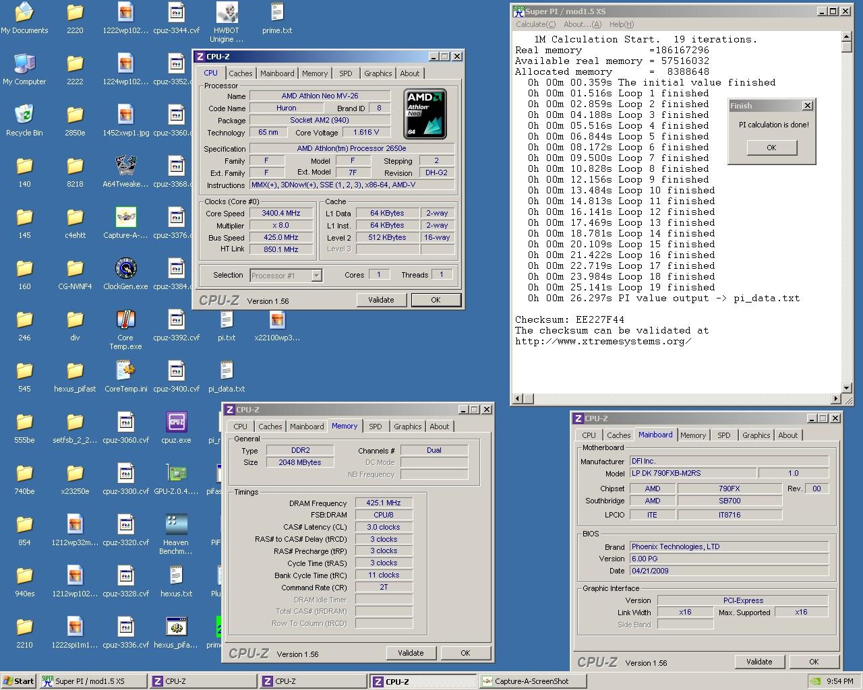Viewport: 863px width, 690px height.
Task: Open the Recycle Bin icon
Action: click(x=24, y=120)
